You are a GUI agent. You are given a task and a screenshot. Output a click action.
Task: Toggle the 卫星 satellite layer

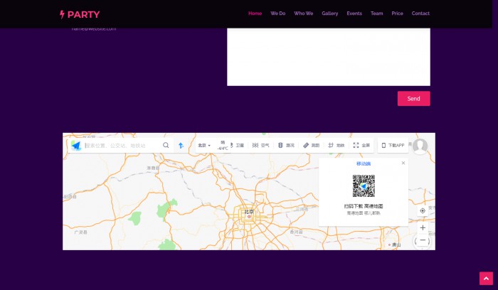[237, 145]
